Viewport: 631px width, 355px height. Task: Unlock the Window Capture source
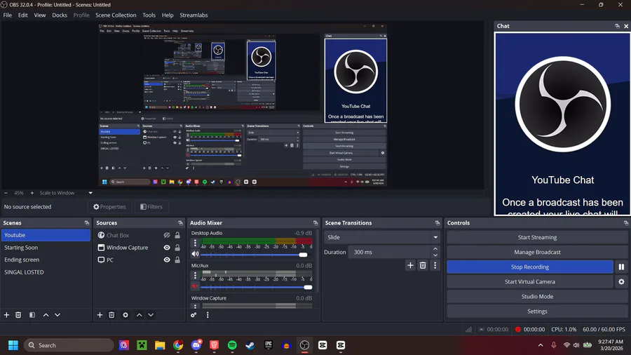177,248
